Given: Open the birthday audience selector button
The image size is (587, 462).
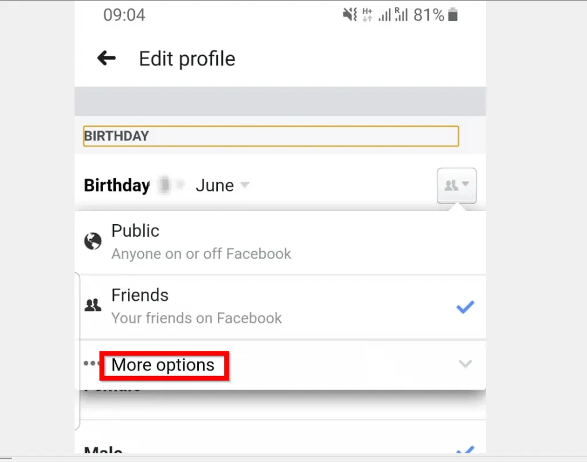Looking at the screenshot, I should click(457, 185).
